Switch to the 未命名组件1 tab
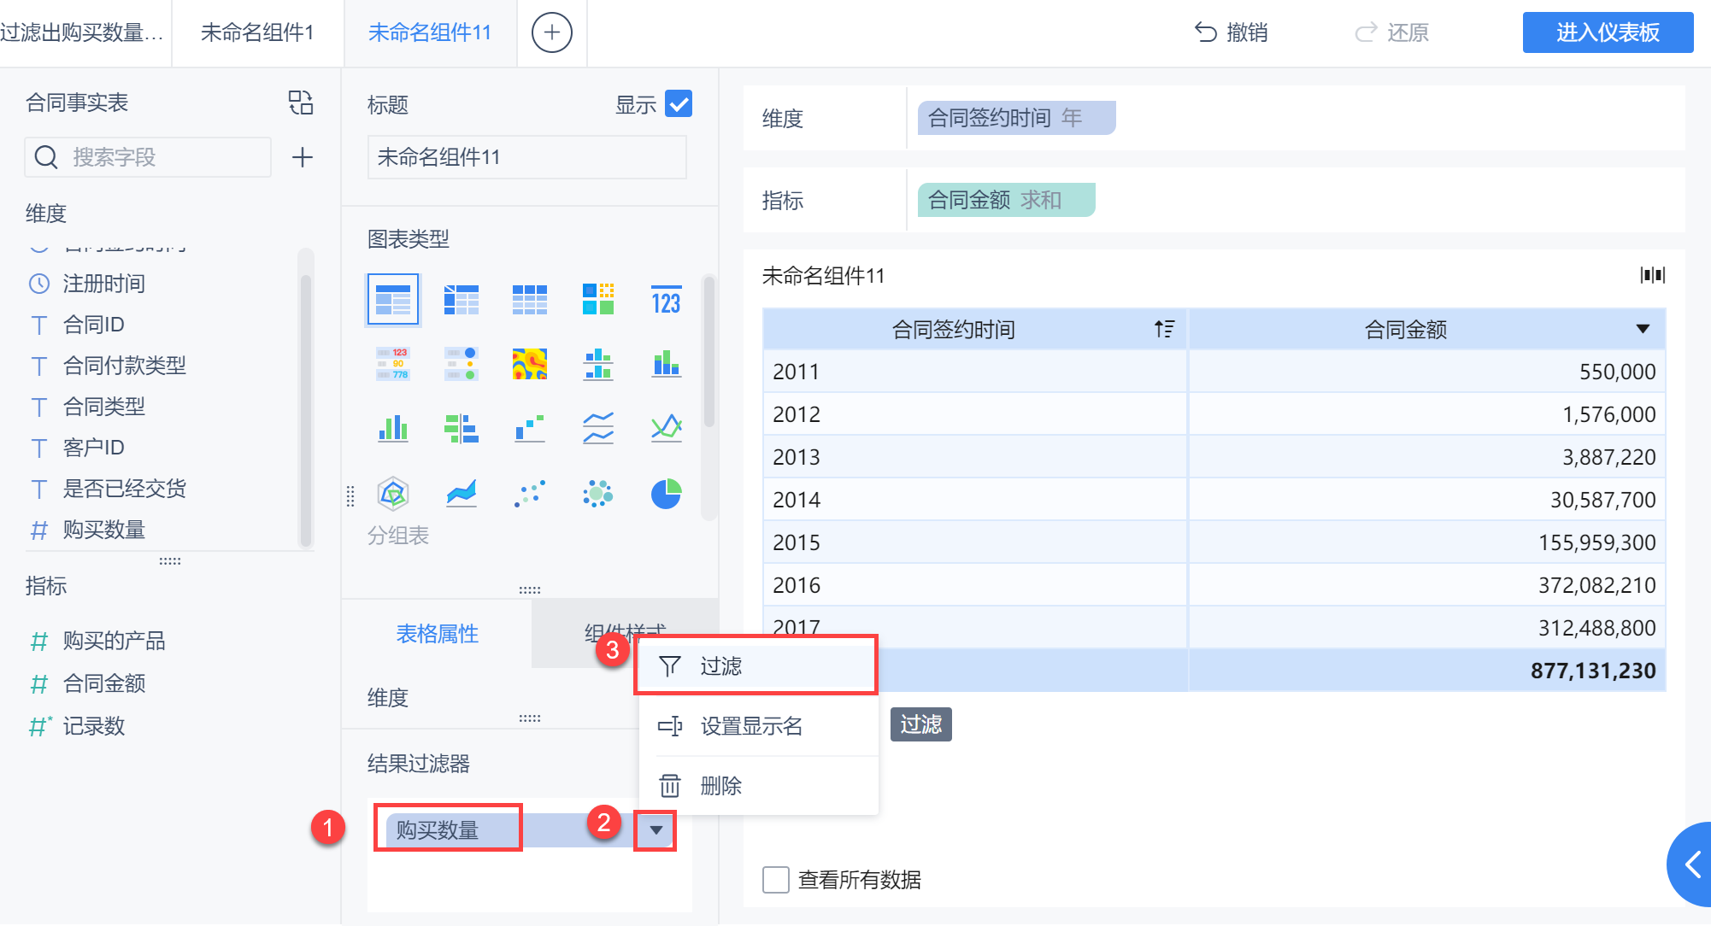1711x926 pixels. click(x=257, y=33)
